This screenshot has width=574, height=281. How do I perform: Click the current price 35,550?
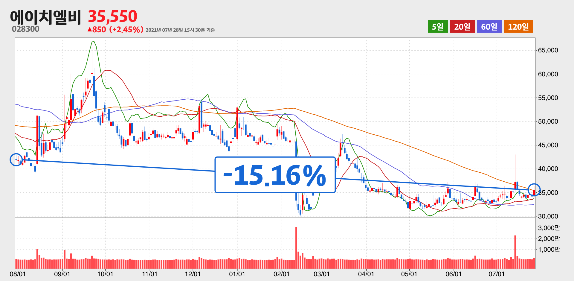tap(113, 16)
